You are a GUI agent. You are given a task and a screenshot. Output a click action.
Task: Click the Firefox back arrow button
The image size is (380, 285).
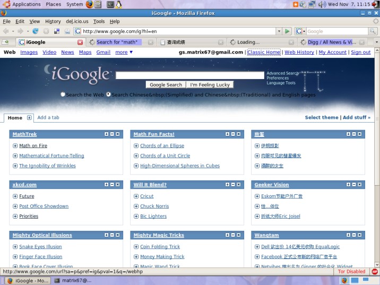(x=6, y=31)
